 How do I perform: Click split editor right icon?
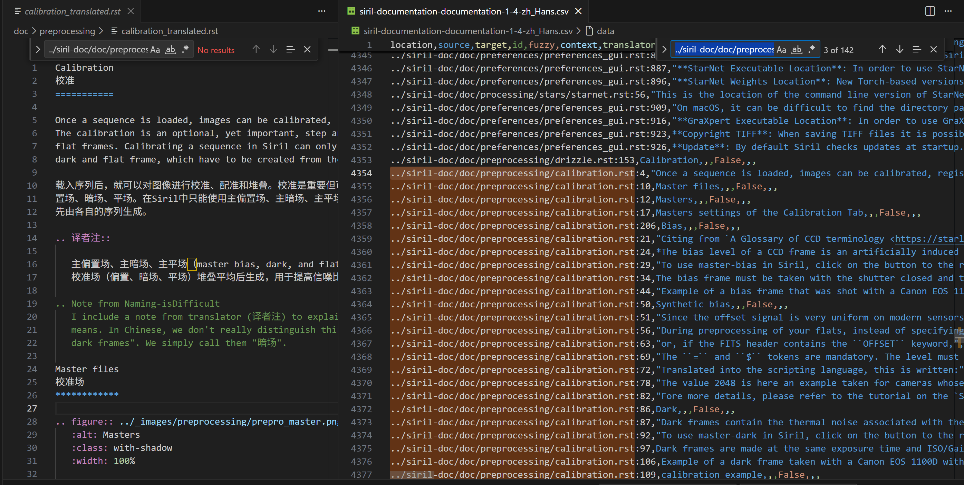tap(929, 11)
